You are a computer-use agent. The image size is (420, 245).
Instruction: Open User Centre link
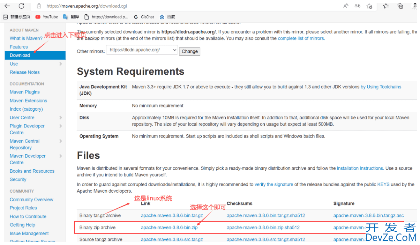pos(22,118)
